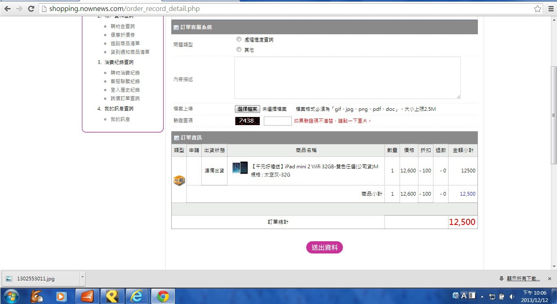Click the 一般 order type icon
557x304 pixels.
(179, 181)
